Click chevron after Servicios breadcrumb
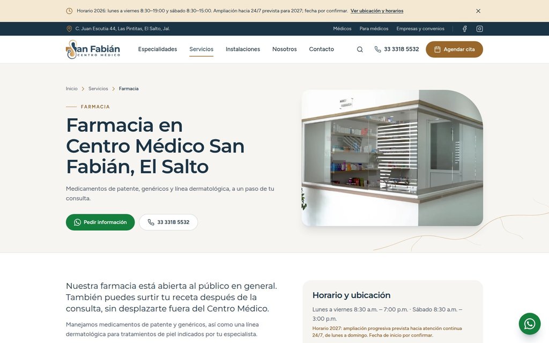 pos(114,89)
